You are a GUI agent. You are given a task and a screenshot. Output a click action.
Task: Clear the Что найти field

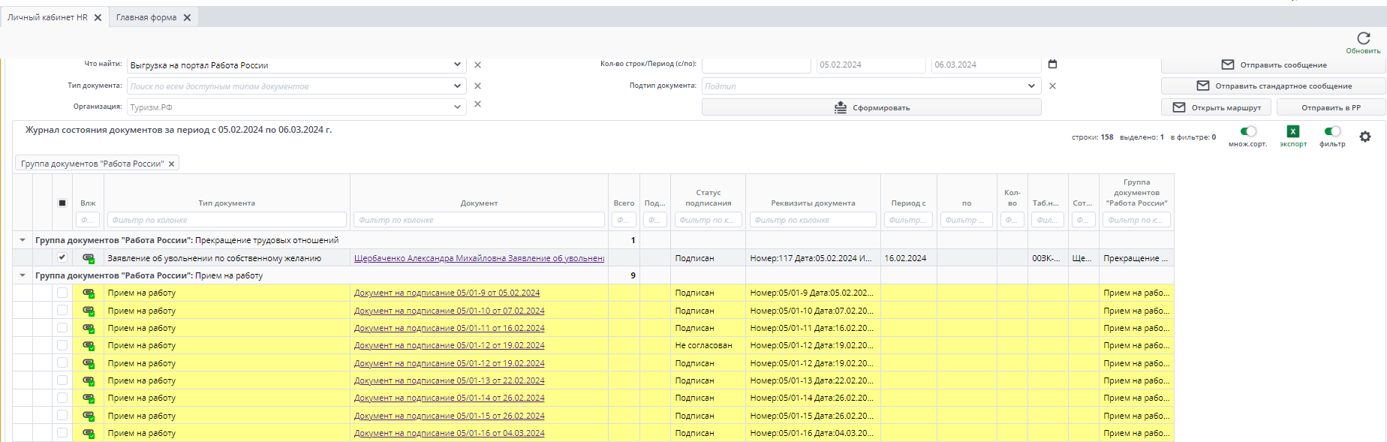coord(477,65)
